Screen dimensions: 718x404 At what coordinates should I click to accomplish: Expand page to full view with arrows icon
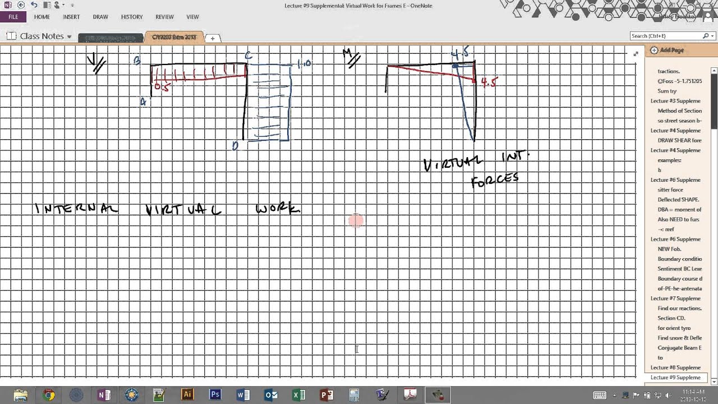click(635, 54)
